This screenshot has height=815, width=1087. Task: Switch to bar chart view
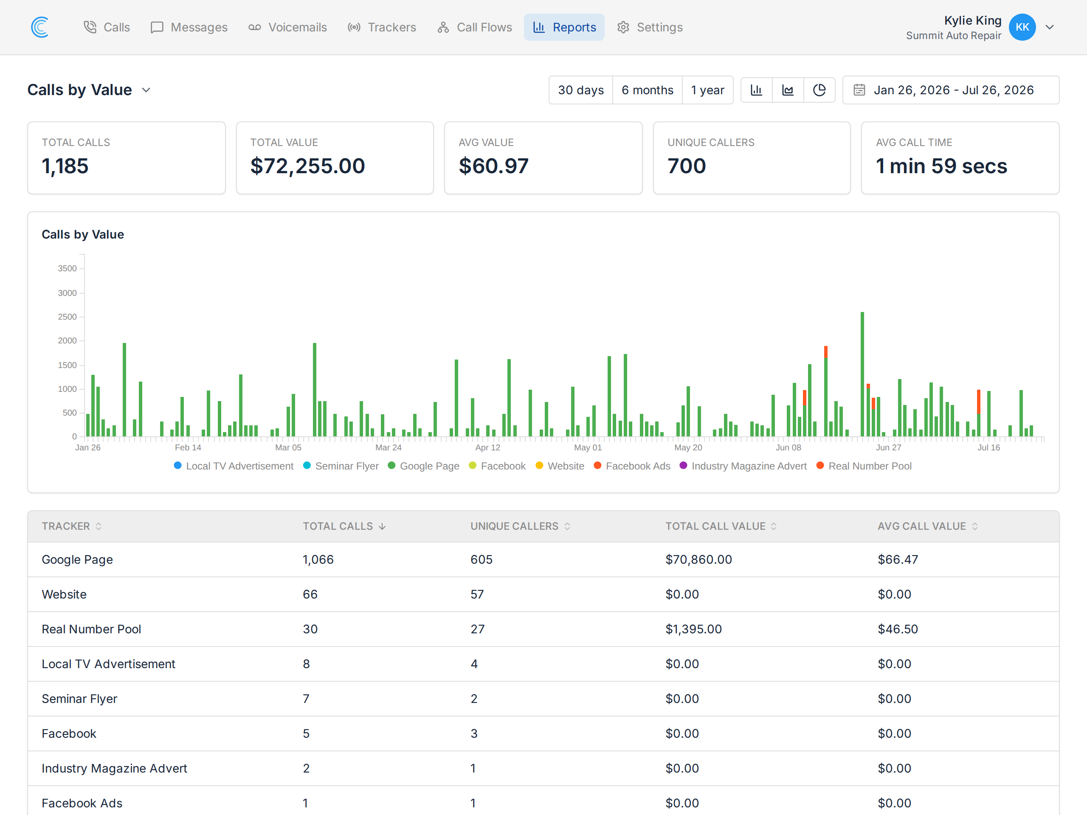click(756, 90)
